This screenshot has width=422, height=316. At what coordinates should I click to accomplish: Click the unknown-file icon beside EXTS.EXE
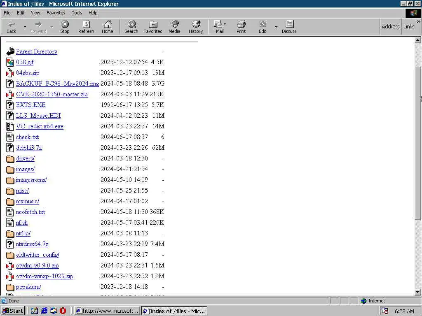[10, 105]
